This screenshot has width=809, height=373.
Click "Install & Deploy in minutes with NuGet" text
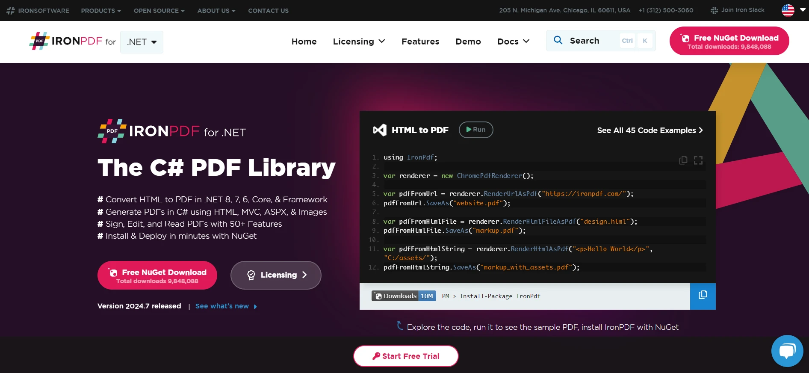[x=181, y=236]
